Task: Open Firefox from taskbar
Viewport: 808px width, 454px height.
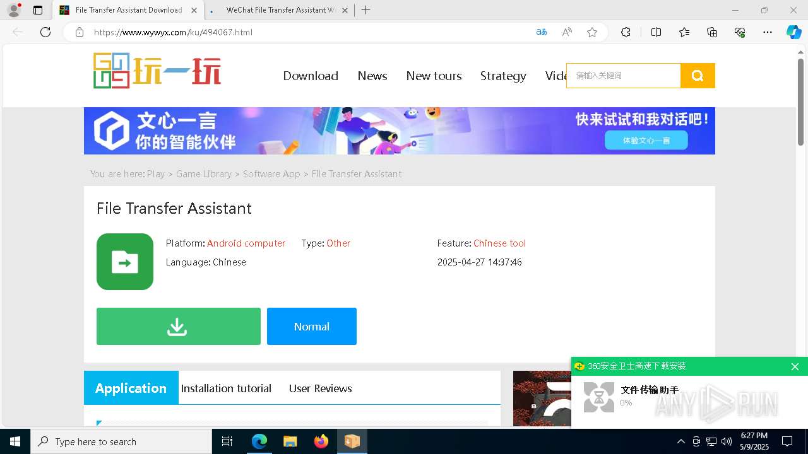Action: click(321, 441)
